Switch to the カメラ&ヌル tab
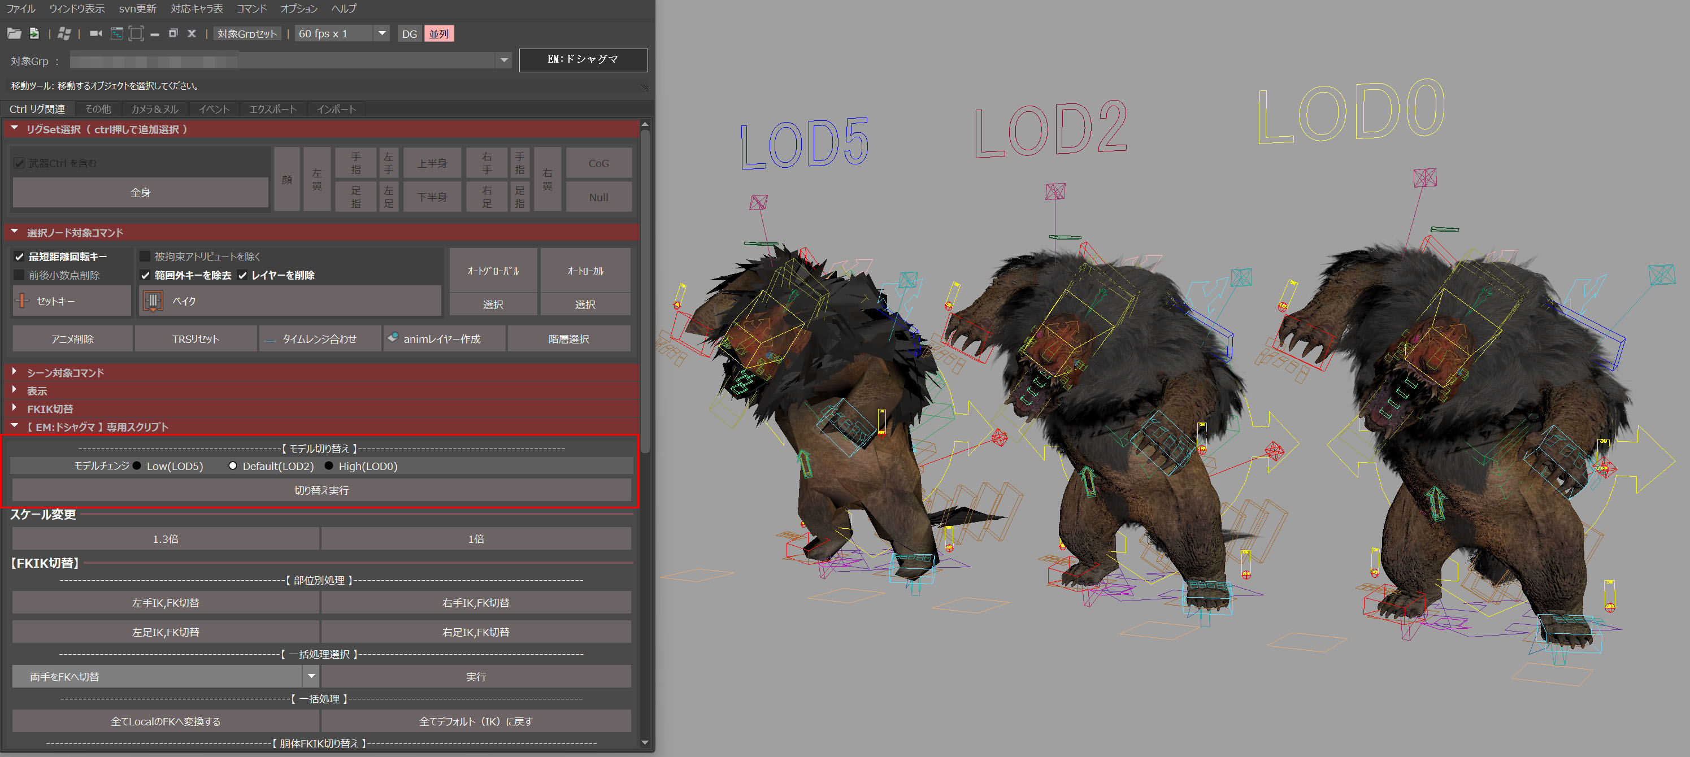 [x=154, y=109]
